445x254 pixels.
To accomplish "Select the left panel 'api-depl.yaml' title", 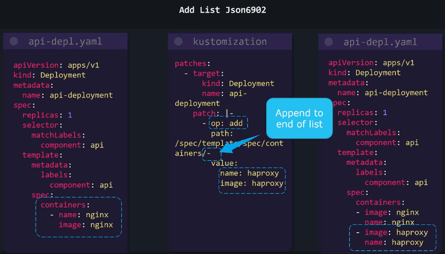I will click(x=65, y=41).
